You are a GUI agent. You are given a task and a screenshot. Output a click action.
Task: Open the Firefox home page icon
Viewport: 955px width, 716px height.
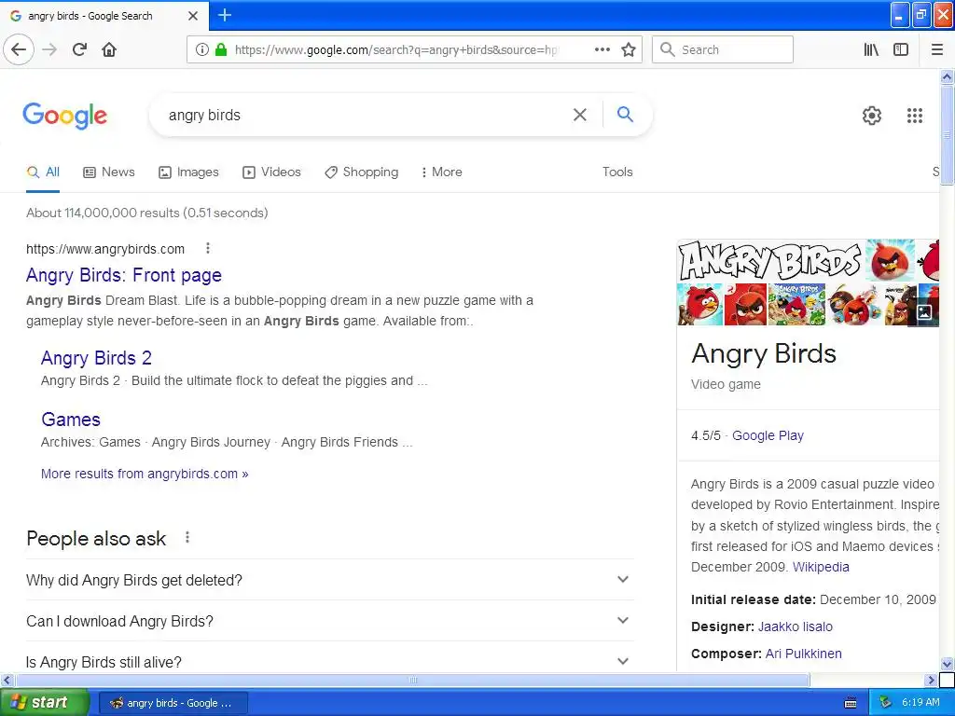point(109,49)
